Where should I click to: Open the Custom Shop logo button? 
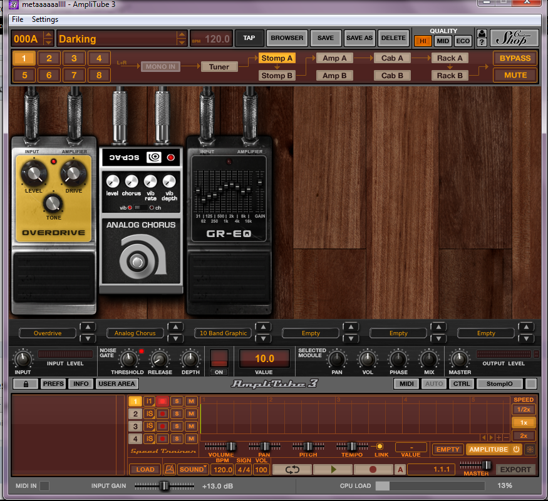[x=514, y=38]
